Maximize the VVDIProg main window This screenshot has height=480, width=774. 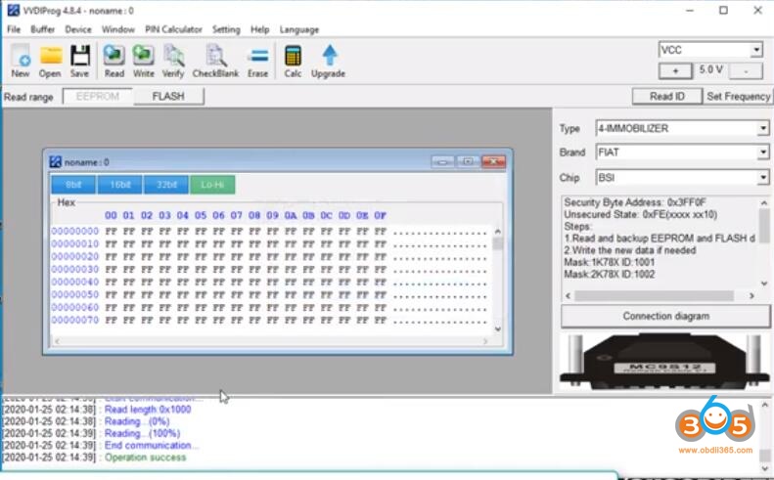(x=723, y=10)
